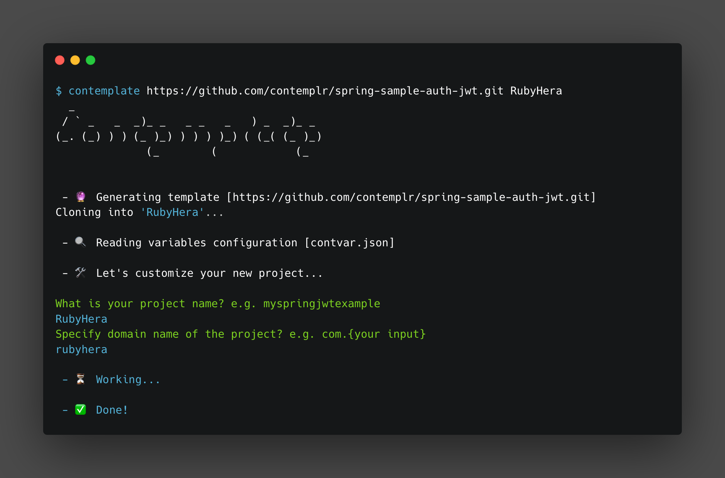Image resolution: width=725 pixels, height=478 pixels.
Task: Click the GitHub URL in the command line
Action: 325,91
